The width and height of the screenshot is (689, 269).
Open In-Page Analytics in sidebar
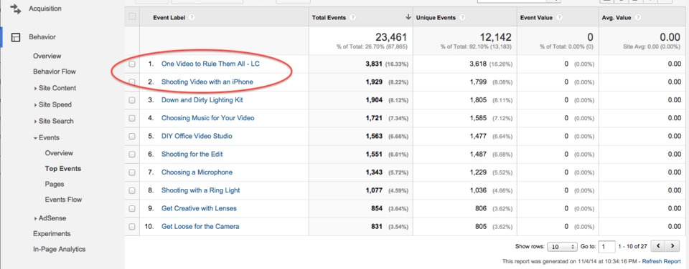point(60,249)
